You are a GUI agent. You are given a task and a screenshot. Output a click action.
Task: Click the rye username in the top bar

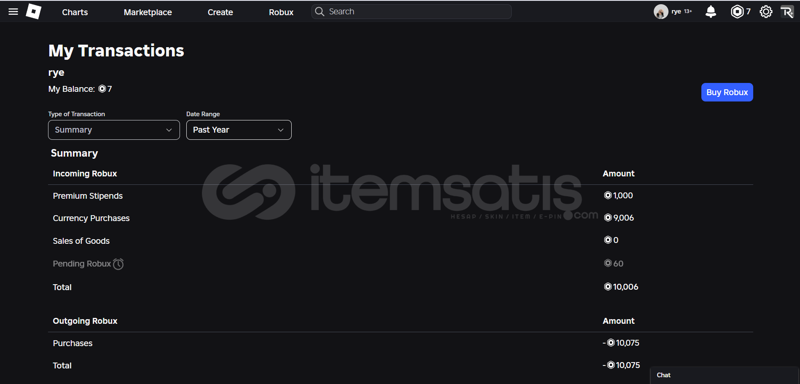(676, 11)
